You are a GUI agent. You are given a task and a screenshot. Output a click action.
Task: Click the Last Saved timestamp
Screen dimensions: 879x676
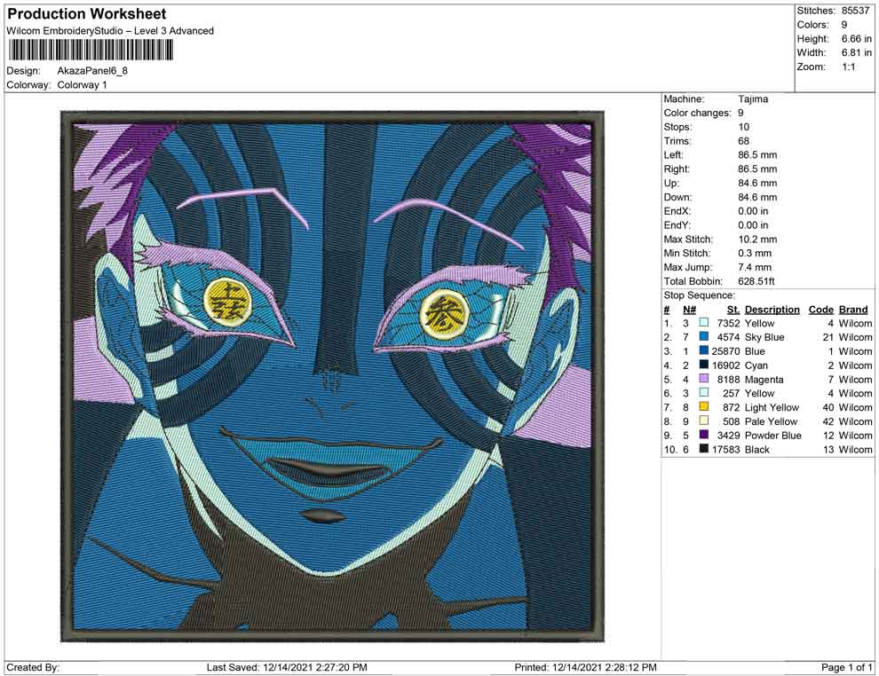tap(287, 667)
